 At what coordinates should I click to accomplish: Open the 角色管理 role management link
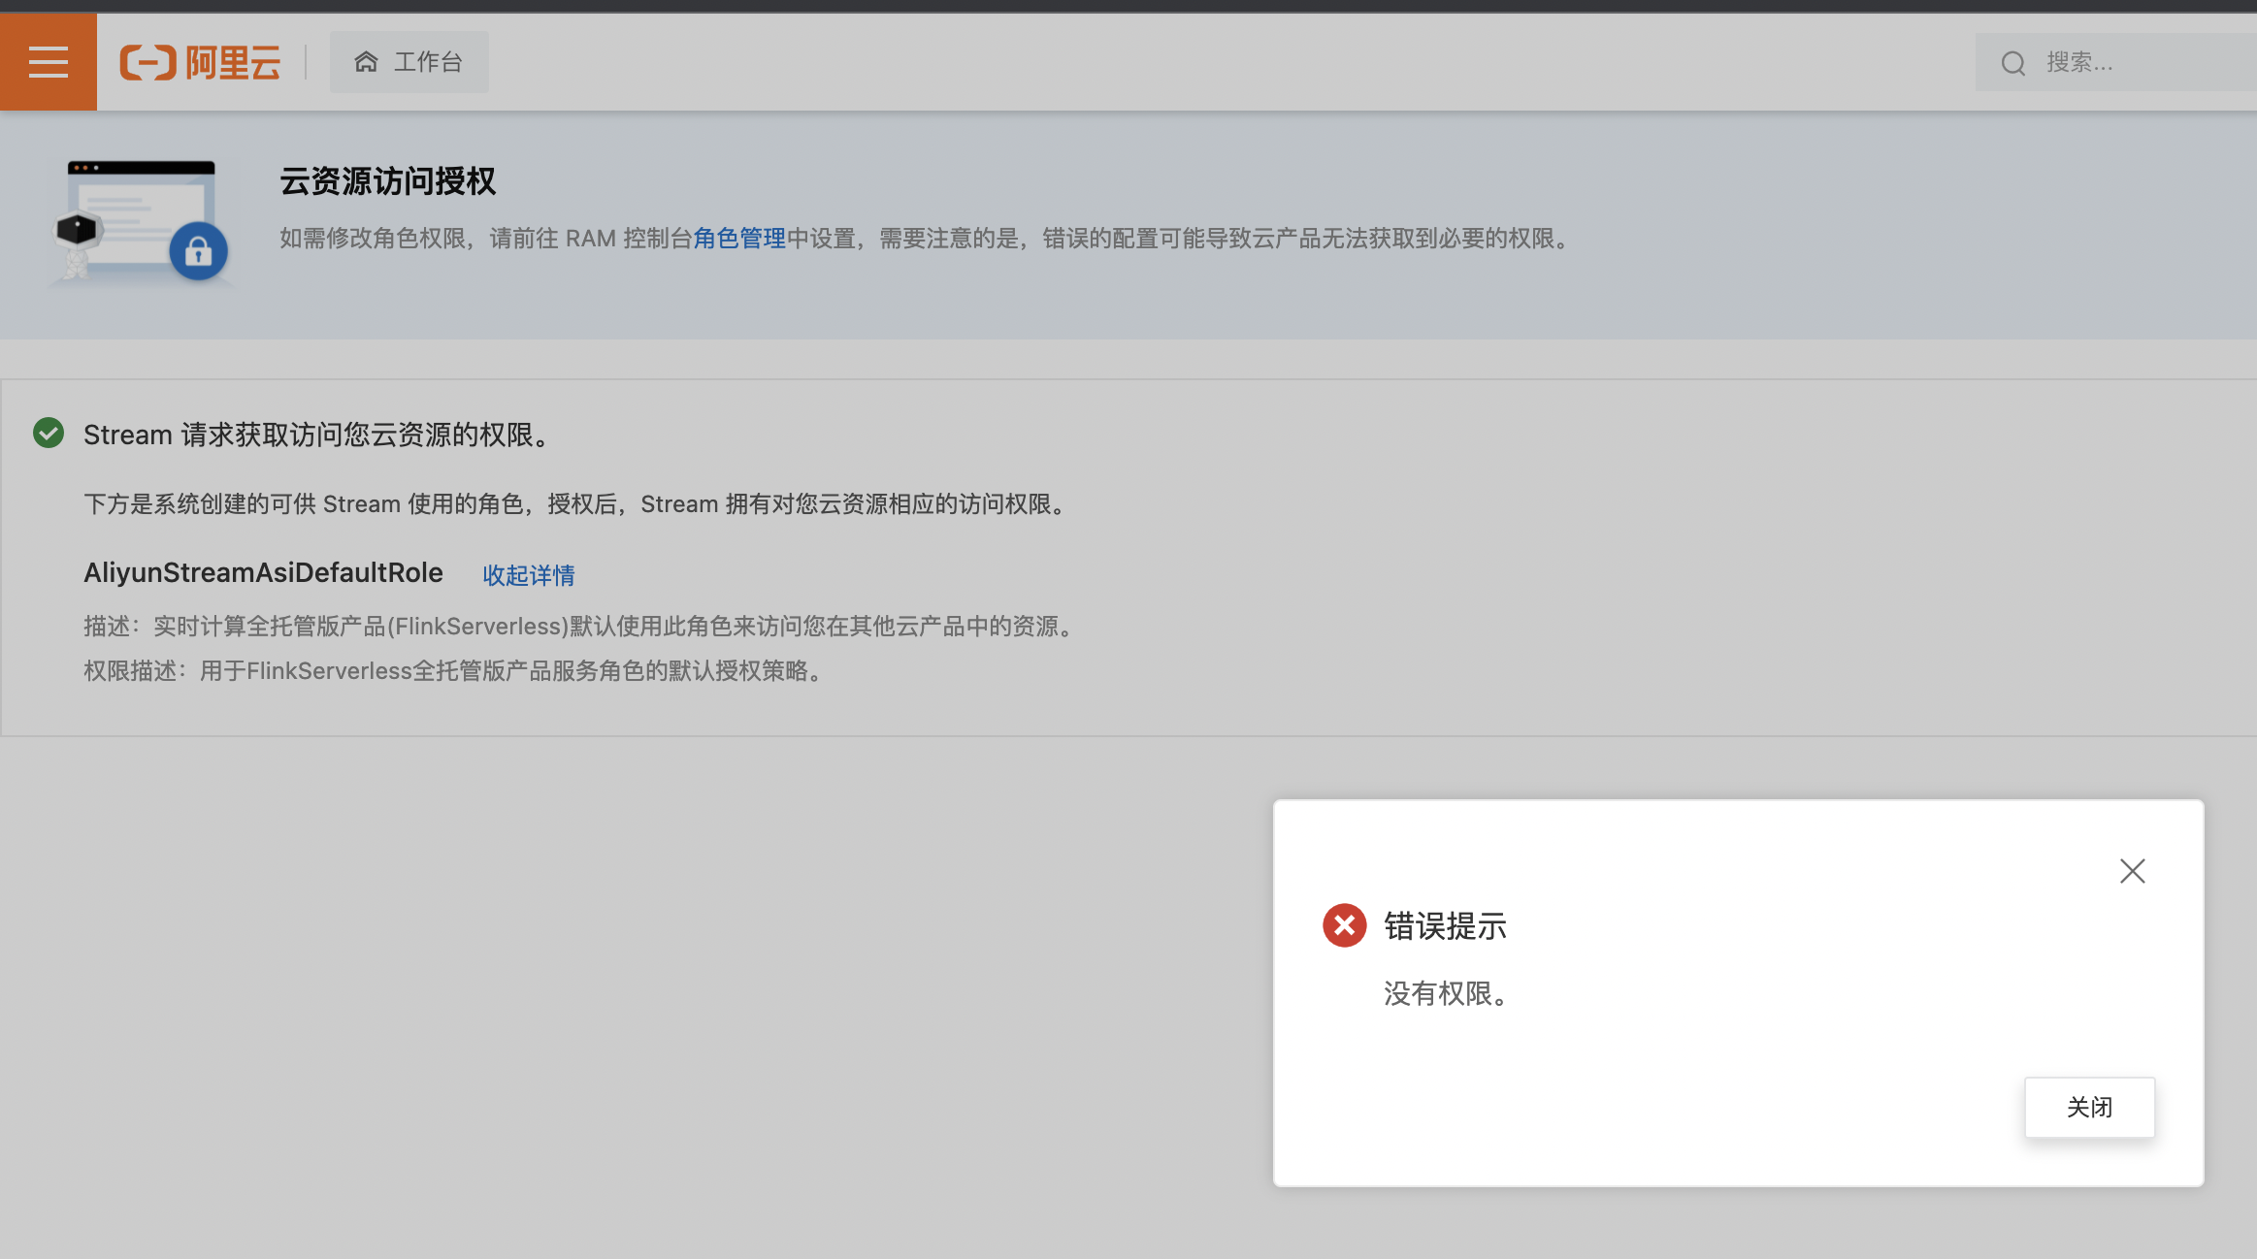[x=738, y=239]
